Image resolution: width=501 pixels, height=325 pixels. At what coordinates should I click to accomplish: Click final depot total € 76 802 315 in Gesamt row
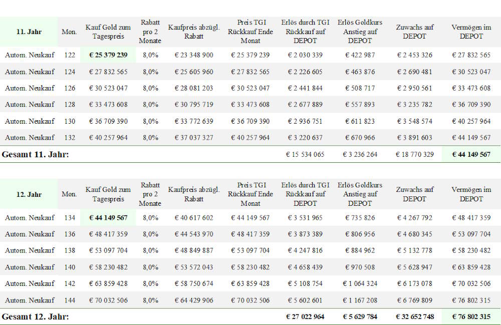coord(471,316)
